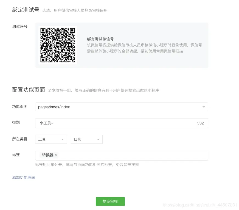
Task: Click the 添加功能页面 link
Action: point(23,178)
